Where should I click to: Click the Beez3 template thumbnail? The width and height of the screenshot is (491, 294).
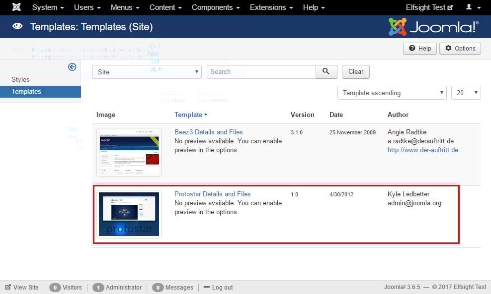[x=129, y=152]
